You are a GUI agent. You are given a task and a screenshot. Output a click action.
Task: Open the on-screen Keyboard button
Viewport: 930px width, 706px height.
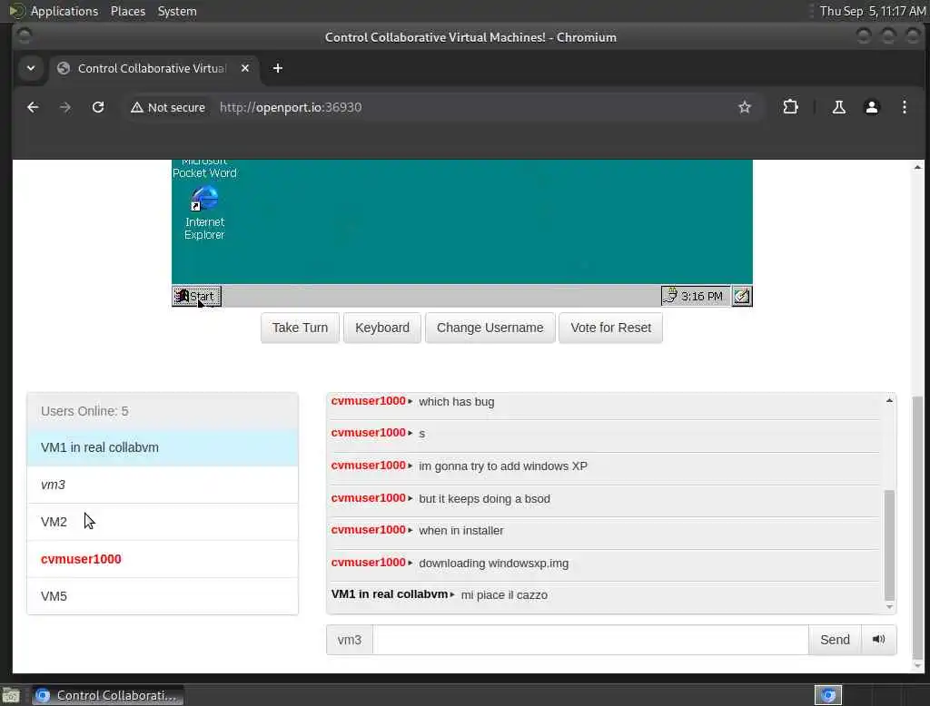tap(382, 328)
